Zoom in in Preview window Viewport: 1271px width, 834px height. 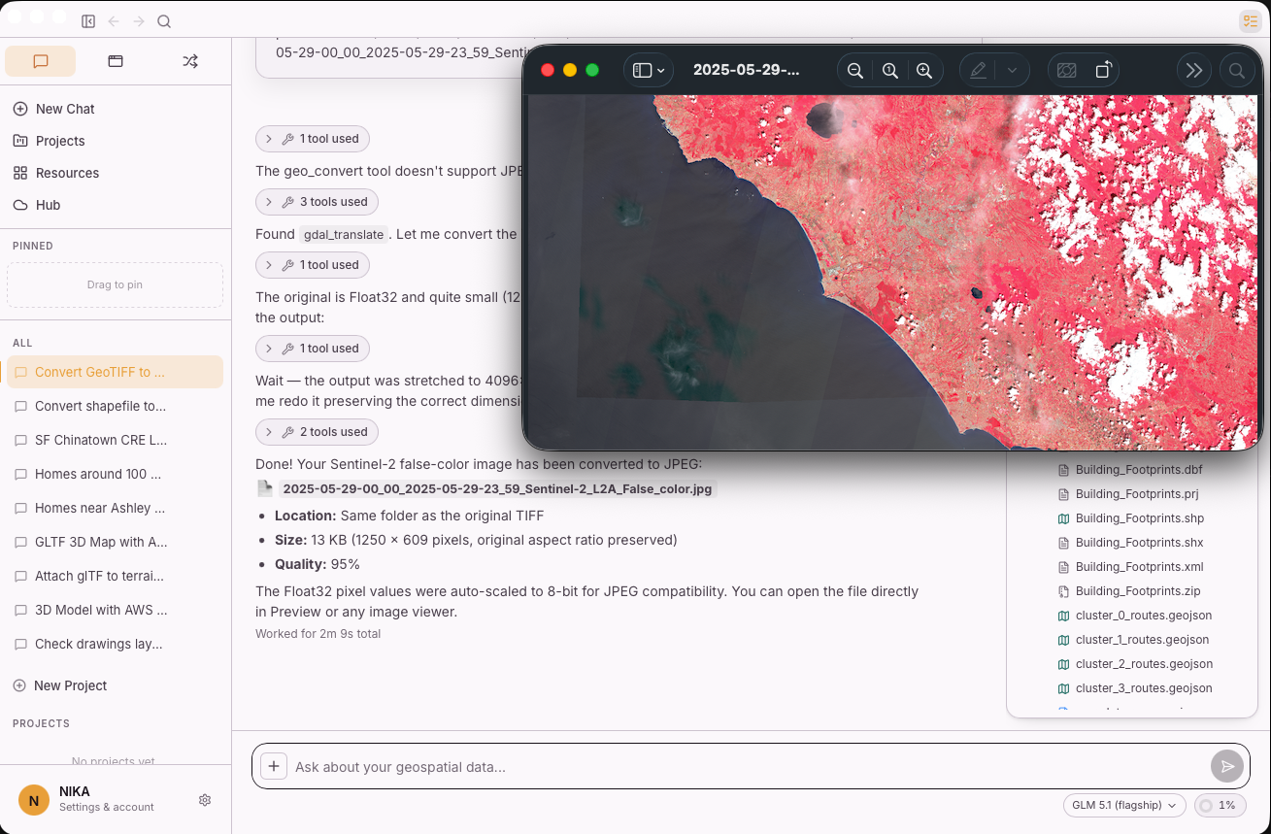(x=924, y=70)
